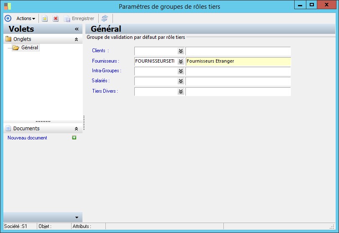This screenshot has width=339, height=233.
Task: Click the blue circular target icon in toolbar
Action: [8, 18]
